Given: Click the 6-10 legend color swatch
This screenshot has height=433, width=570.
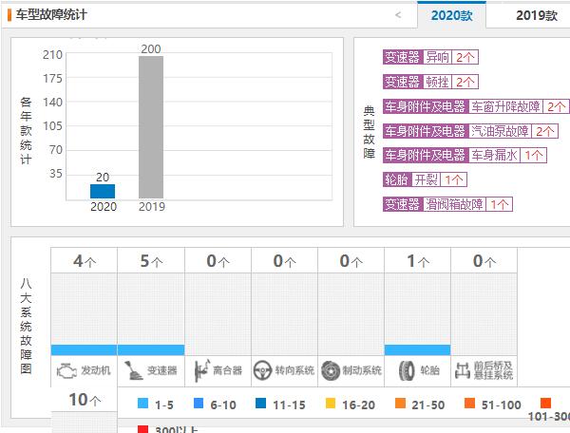Looking at the screenshot, I should pyautogui.click(x=199, y=404).
